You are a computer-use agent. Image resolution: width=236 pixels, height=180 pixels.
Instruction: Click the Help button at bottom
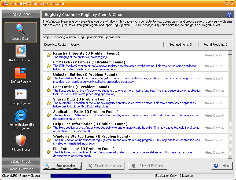tap(222, 166)
